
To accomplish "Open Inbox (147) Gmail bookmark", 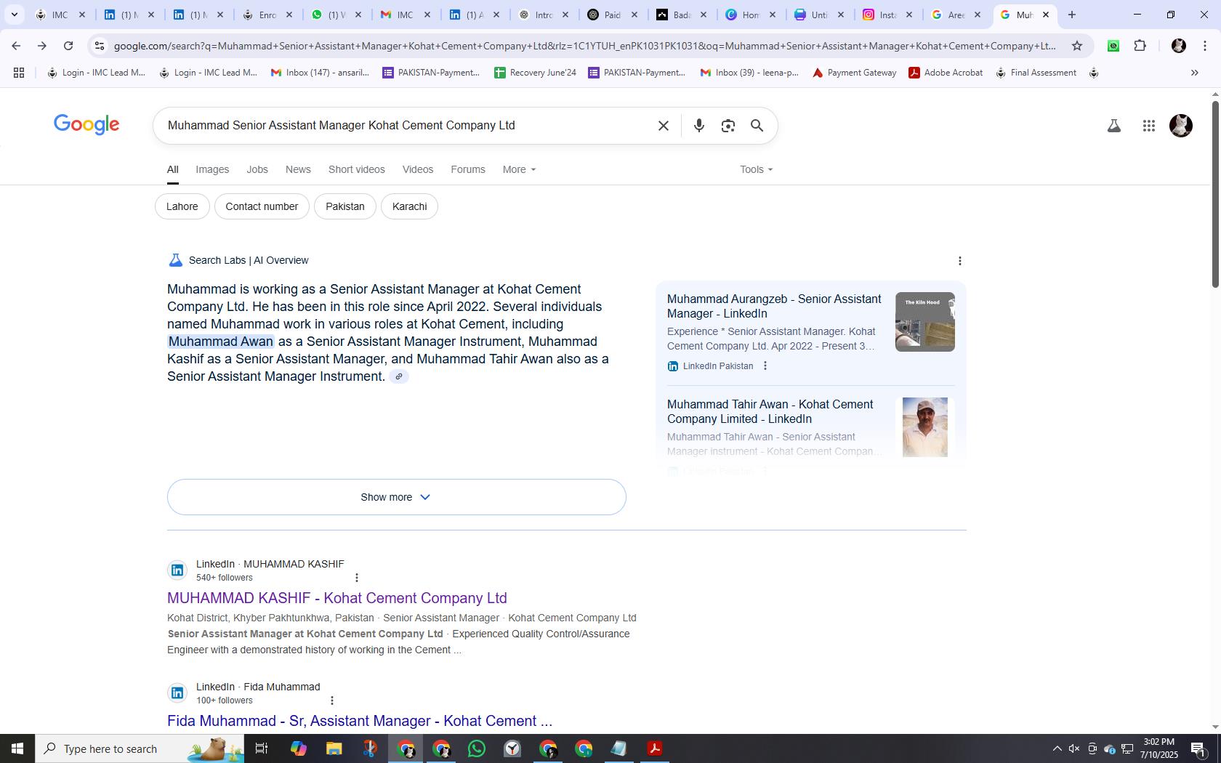I will pos(320,73).
